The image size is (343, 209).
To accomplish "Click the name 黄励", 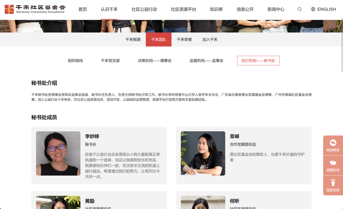I will click(90, 201).
